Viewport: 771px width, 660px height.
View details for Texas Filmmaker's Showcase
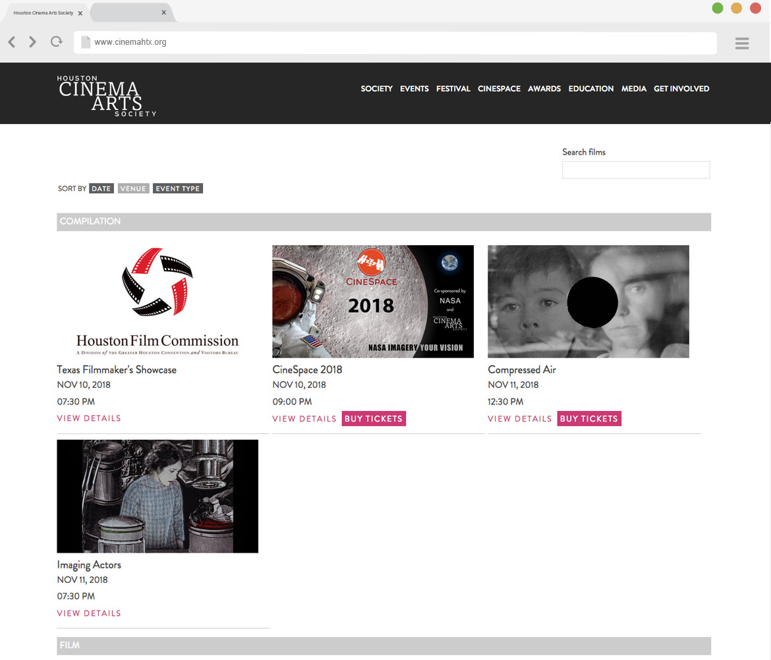click(89, 418)
